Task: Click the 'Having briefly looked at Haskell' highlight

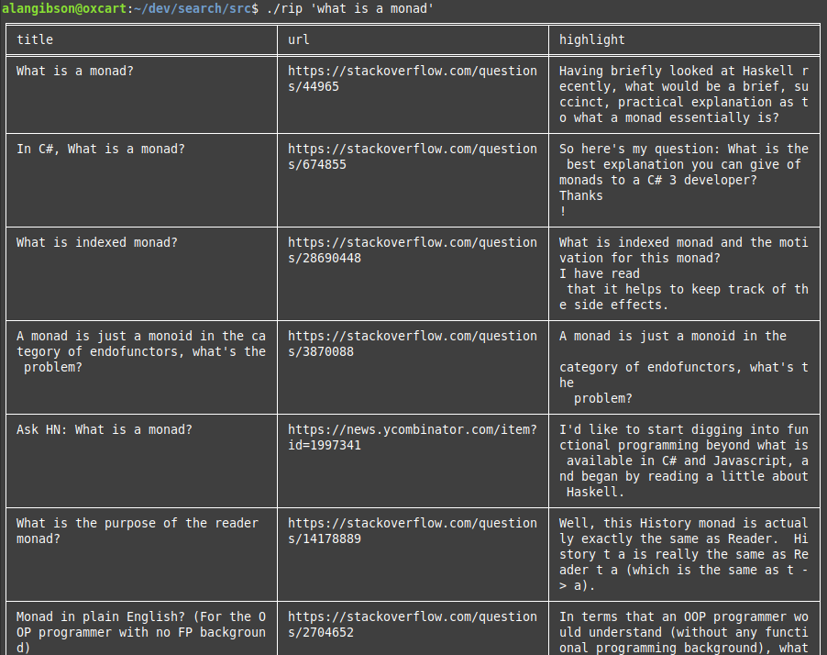Action: pos(684,94)
